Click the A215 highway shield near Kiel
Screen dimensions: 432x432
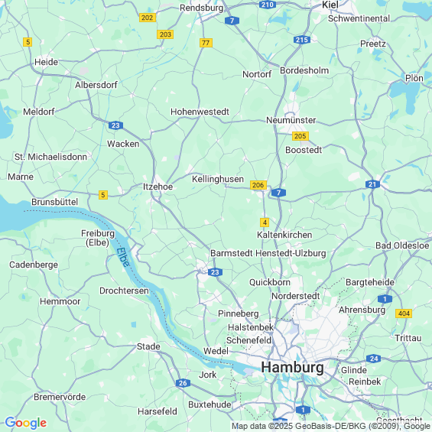[x=302, y=40]
